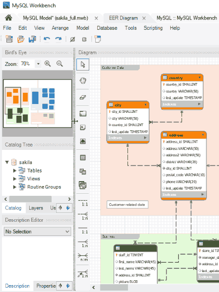Close the EER Diagram tab
The width and height of the screenshot is (219, 292).
(144, 18)
